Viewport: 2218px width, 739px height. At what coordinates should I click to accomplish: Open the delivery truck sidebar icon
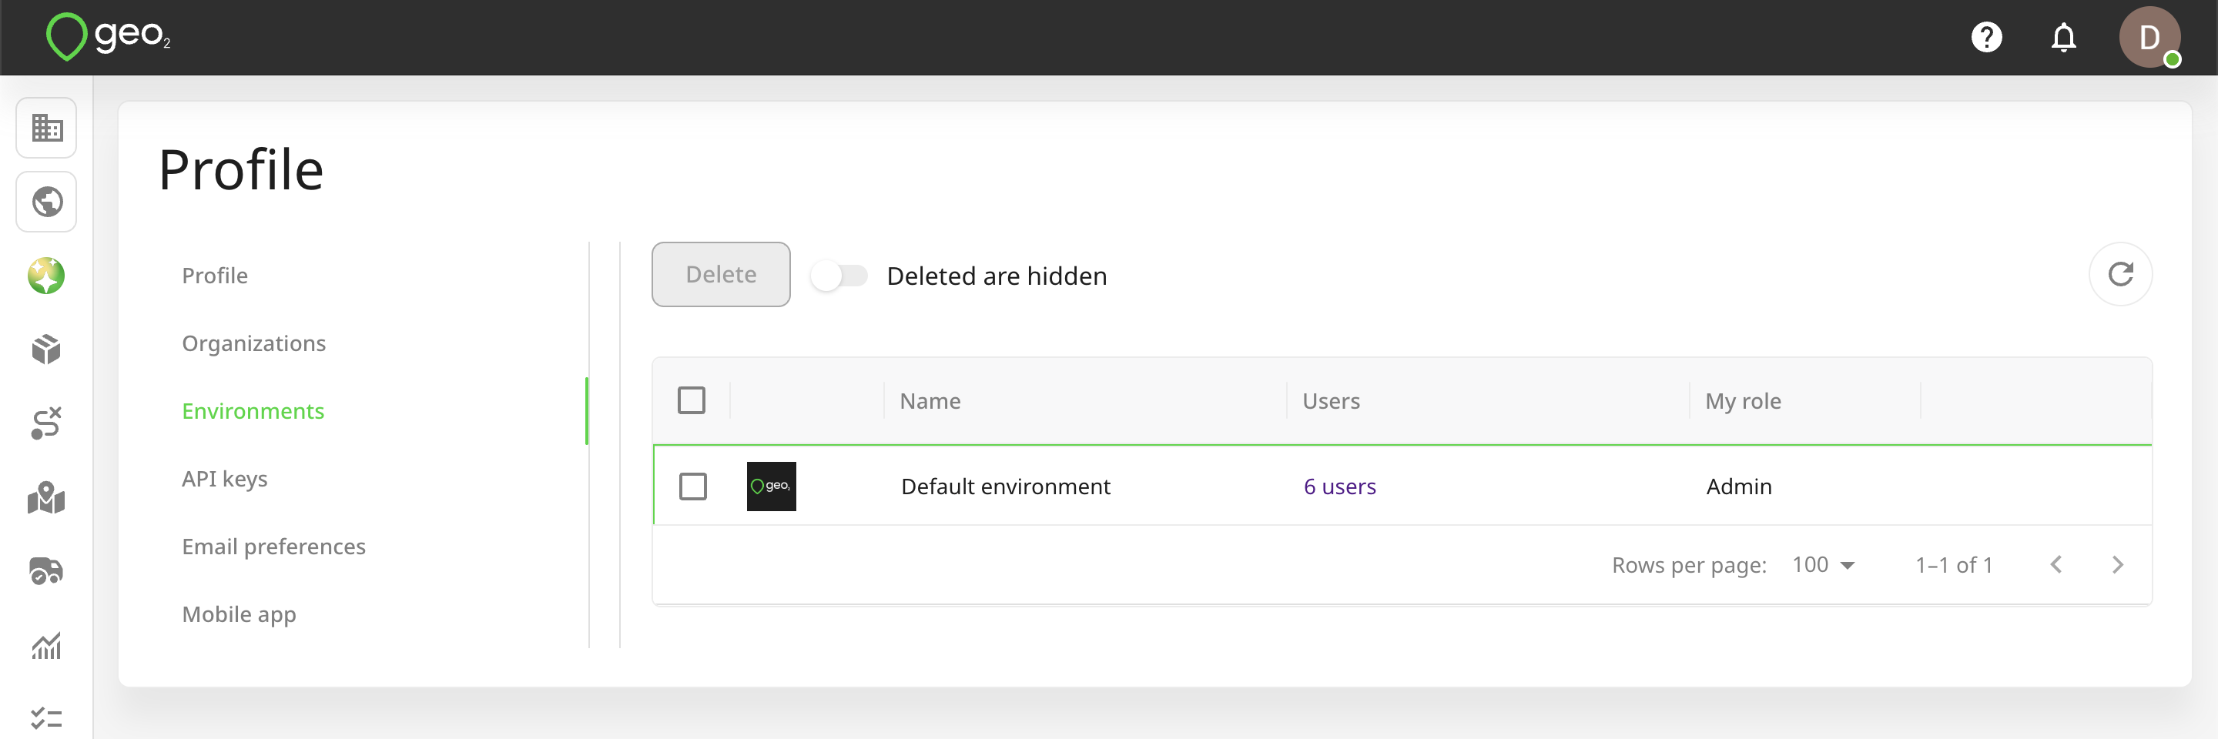pos(46,570)
